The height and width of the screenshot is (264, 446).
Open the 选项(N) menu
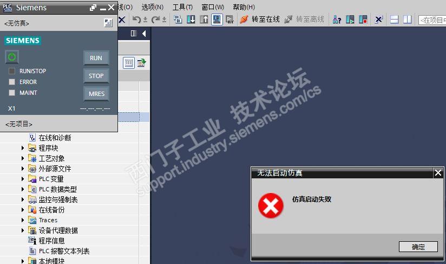pos(153,7)
